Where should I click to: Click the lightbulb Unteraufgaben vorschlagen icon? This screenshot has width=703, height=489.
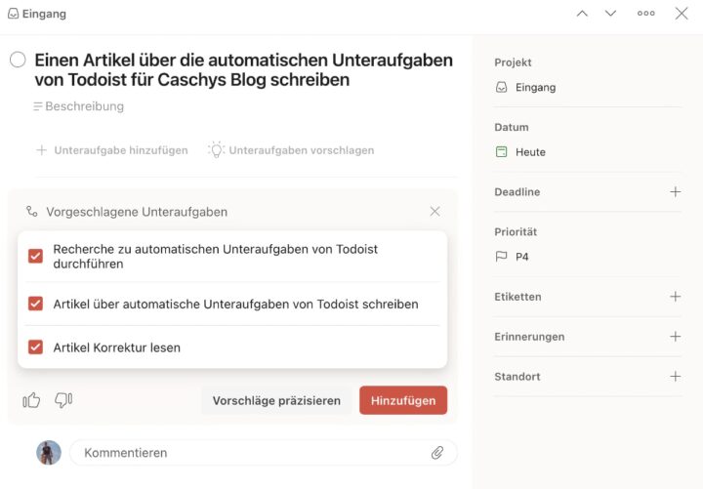coord(216,150)
